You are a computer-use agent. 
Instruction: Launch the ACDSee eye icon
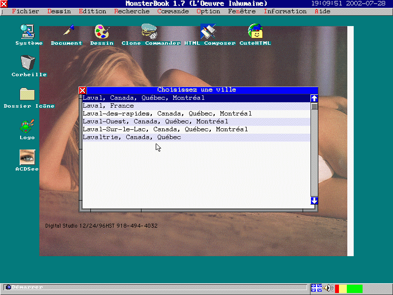pos(27,157)
